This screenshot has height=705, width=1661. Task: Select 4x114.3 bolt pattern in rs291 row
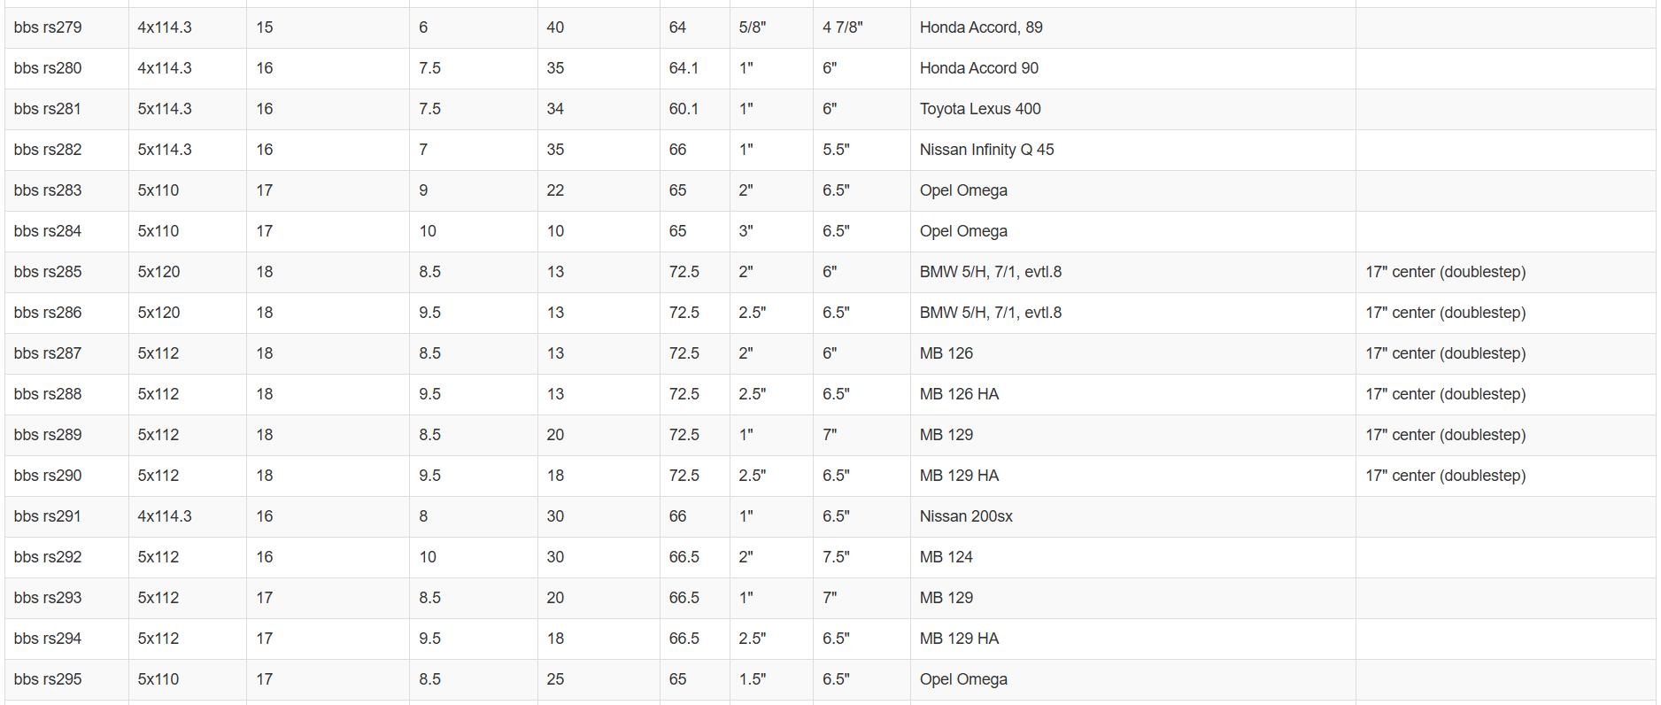coord(187,516)
